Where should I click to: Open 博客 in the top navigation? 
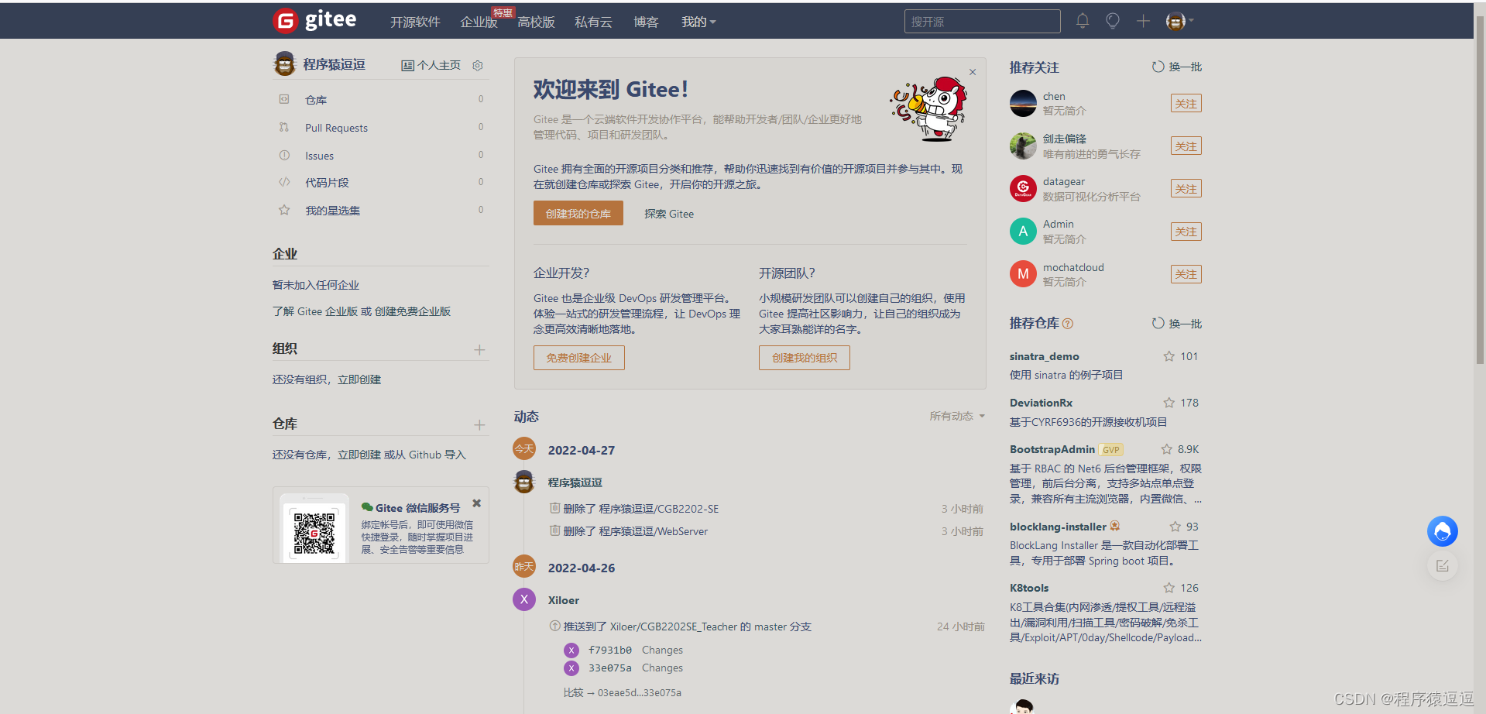click(646, 22)
